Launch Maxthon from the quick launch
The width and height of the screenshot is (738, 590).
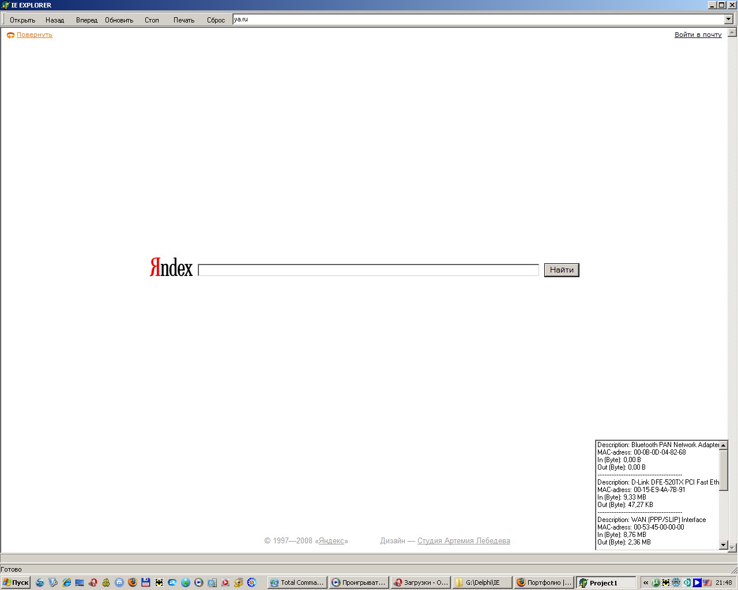click(x=119, y=583)
